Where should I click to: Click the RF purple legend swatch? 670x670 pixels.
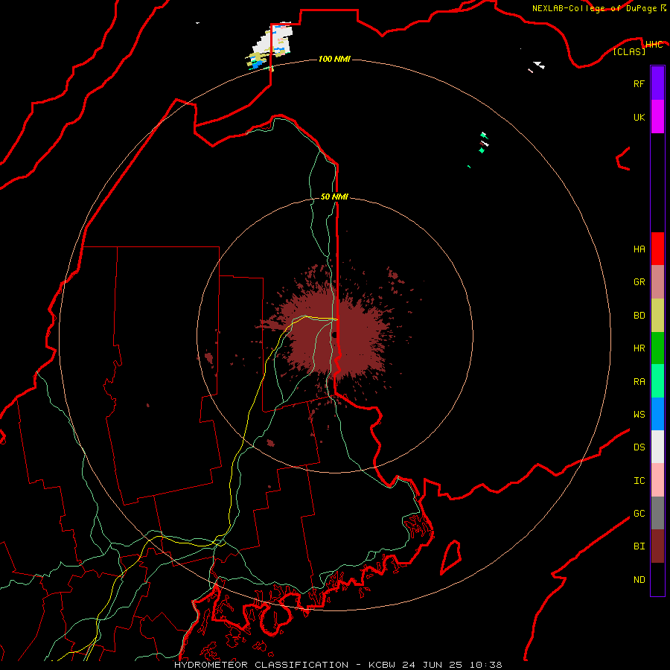coord(657,83)
